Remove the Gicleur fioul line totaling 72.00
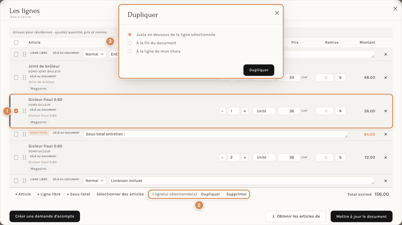This screenshot has width=402, height=225. [386, 157]
